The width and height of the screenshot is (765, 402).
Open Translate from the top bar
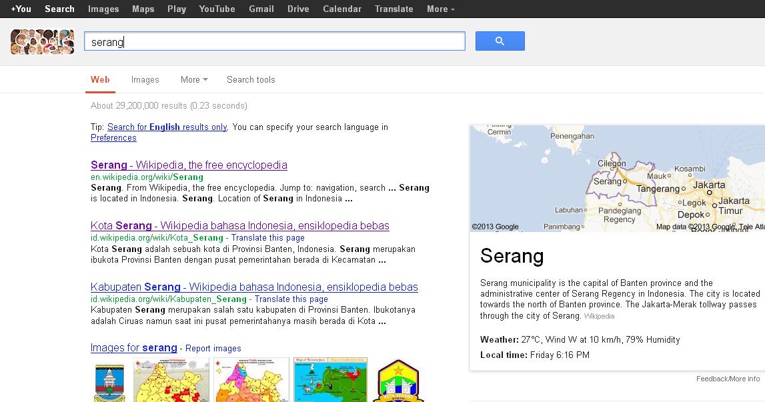click(x=394, y=9)
